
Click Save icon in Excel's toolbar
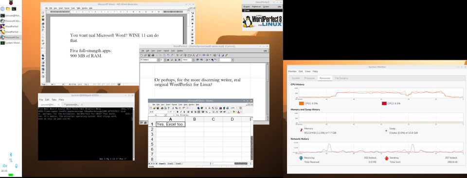coord(157,108)
